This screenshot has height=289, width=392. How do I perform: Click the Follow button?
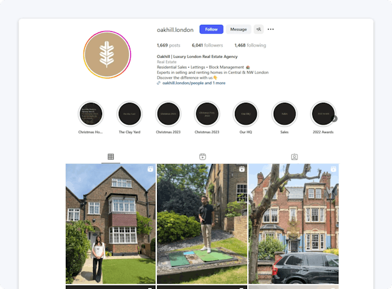click(211, 29)
